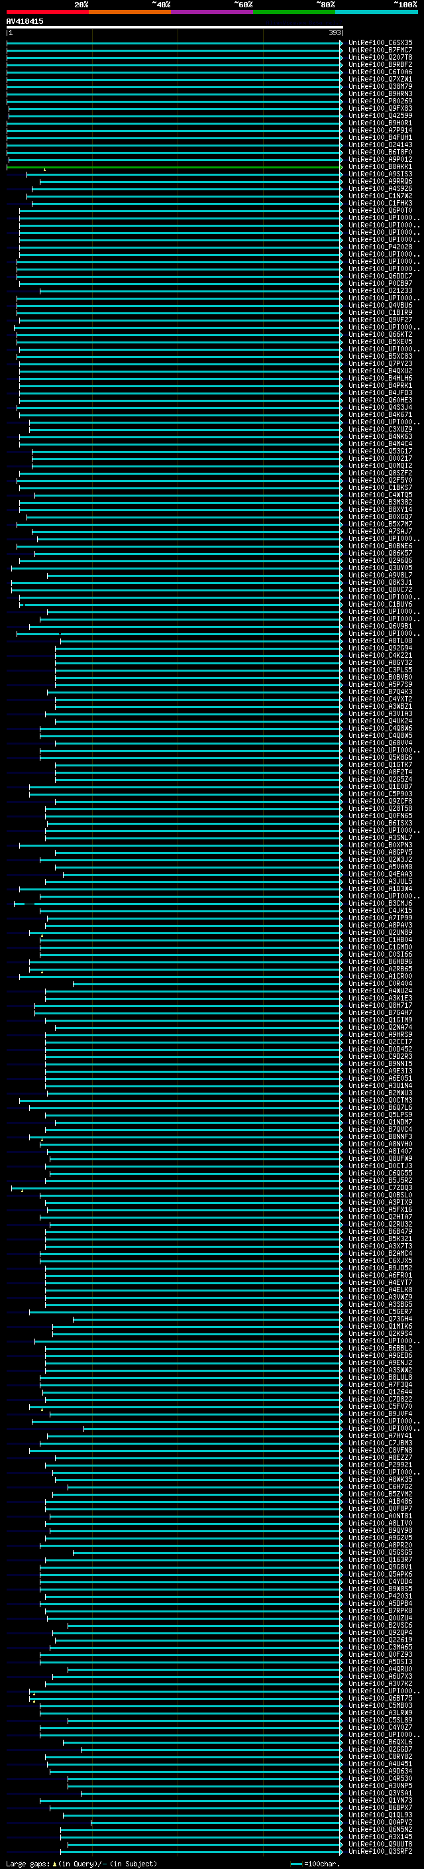Open hit UniRef100_Q7XZW1
Viewport: 424px width, 1869px height.
coord(380,79)
